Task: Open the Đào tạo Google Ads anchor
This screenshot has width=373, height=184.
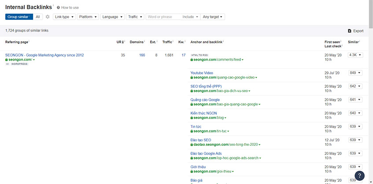Action: click(x=206, y=154)
